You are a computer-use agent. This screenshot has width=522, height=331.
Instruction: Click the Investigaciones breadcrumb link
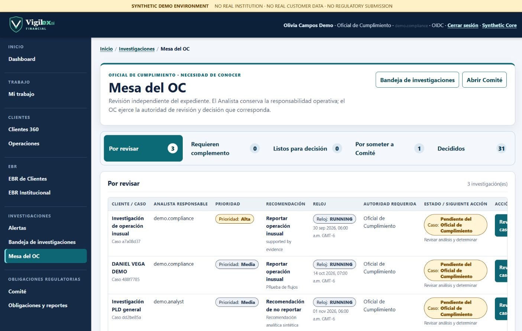tap(137, 49)
